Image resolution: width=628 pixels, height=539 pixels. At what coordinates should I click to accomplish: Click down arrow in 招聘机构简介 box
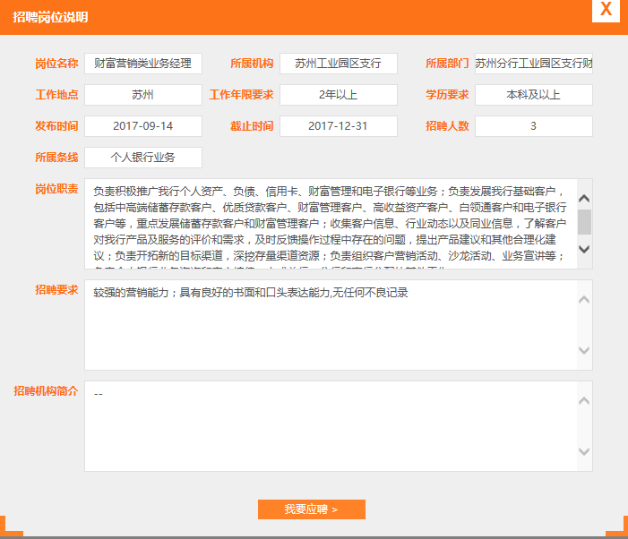pyautogui.click(x=584, y=451)
